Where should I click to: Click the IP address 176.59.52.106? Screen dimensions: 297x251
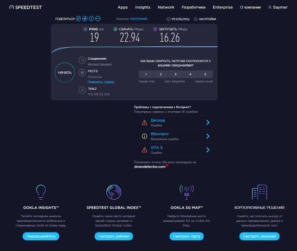[99, 94]
